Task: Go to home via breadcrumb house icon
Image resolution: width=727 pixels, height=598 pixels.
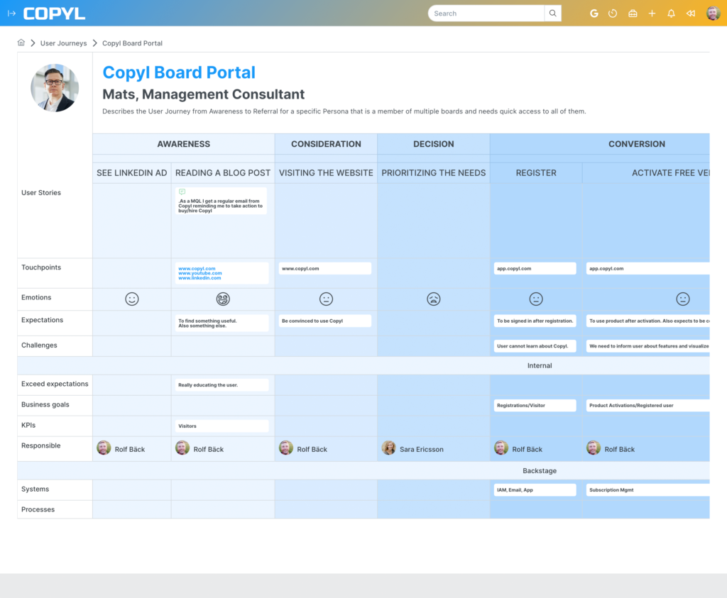Action: [x=21, y=43]
